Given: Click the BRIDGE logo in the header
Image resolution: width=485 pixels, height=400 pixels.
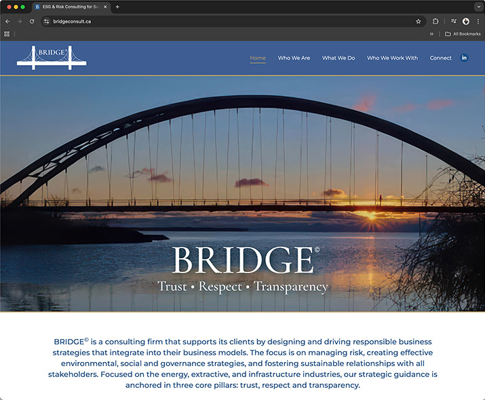Looking at the screenshot, I should [x=52, y=57].
